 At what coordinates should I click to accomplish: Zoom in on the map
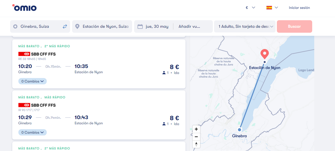pos(196,129)
